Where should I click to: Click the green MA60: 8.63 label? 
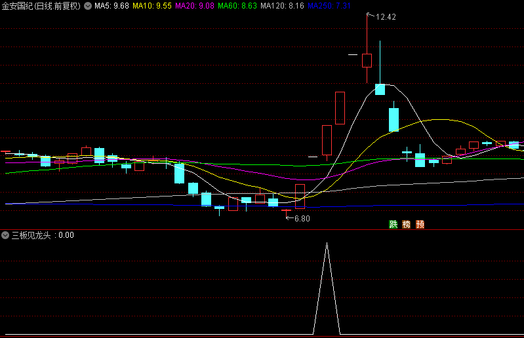click(x=237, y=6)
